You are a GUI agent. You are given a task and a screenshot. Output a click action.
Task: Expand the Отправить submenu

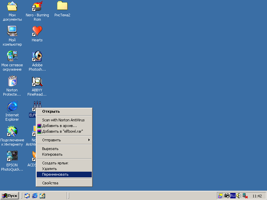(x=64, y=140)
